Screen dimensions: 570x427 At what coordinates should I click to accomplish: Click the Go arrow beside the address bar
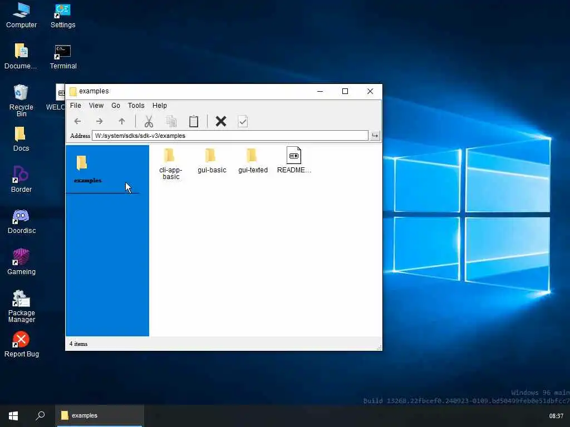(375, 136)
